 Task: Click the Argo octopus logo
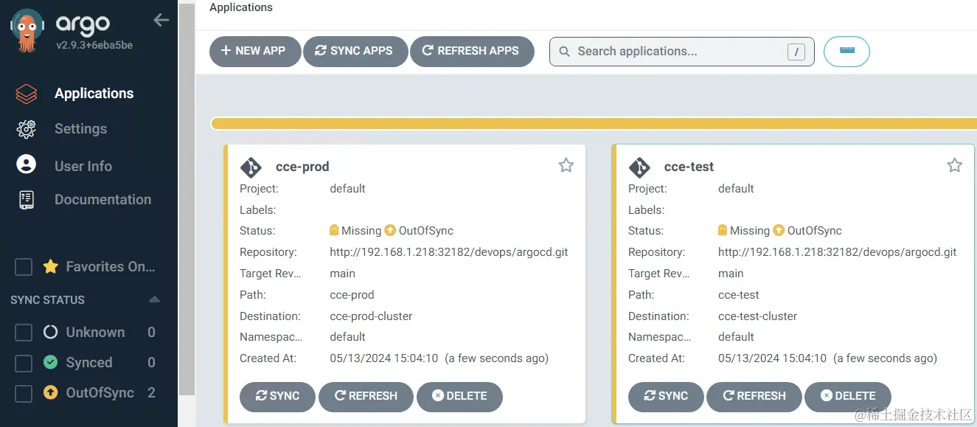coord(27,31)
